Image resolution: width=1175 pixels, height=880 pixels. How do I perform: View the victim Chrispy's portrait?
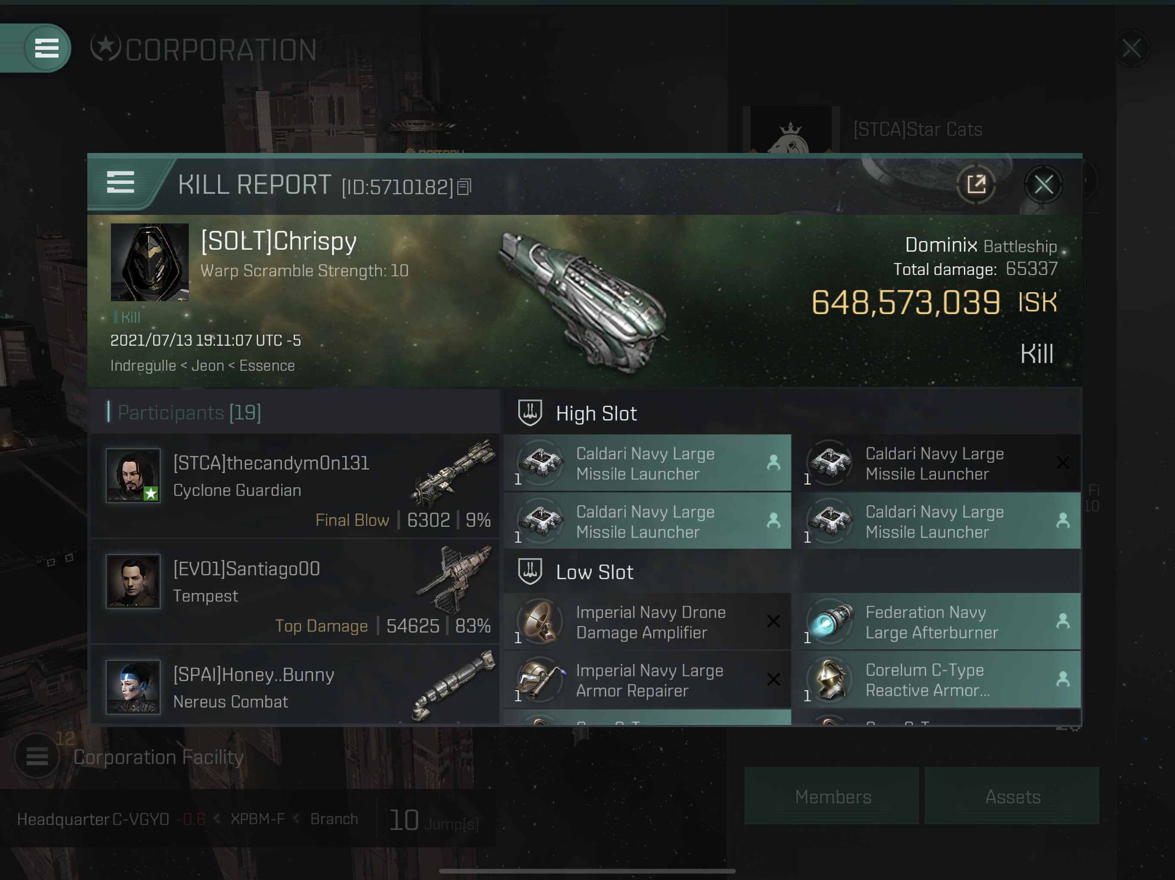[x=150, y=262]
